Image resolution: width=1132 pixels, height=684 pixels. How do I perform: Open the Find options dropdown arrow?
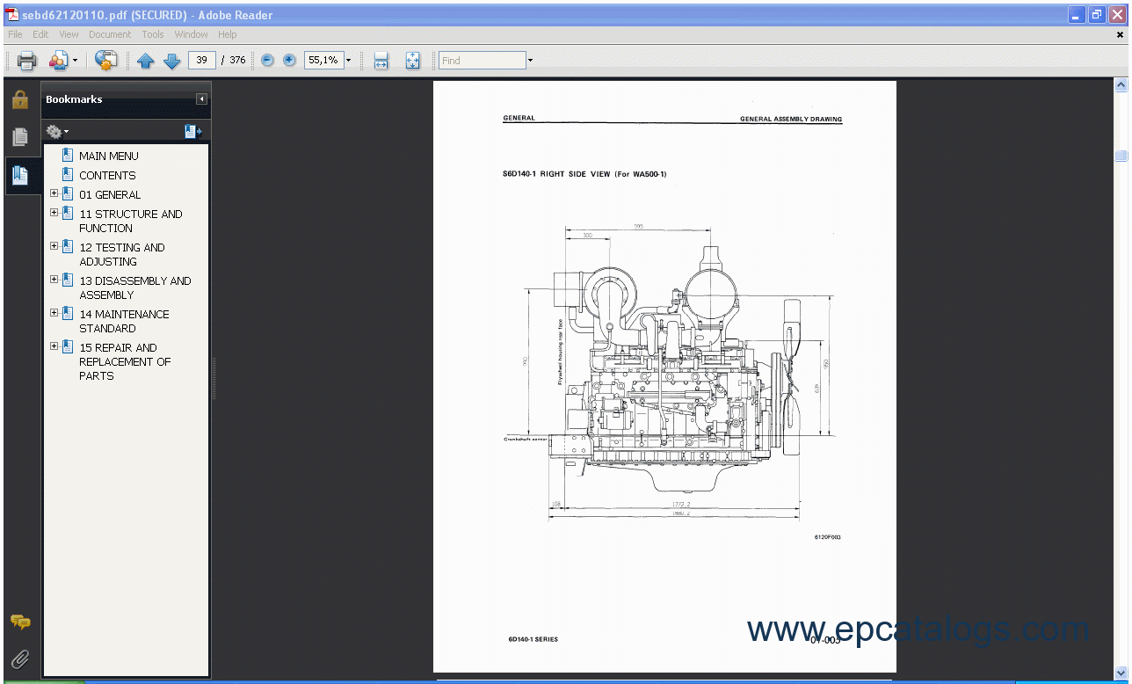(530, 61)
